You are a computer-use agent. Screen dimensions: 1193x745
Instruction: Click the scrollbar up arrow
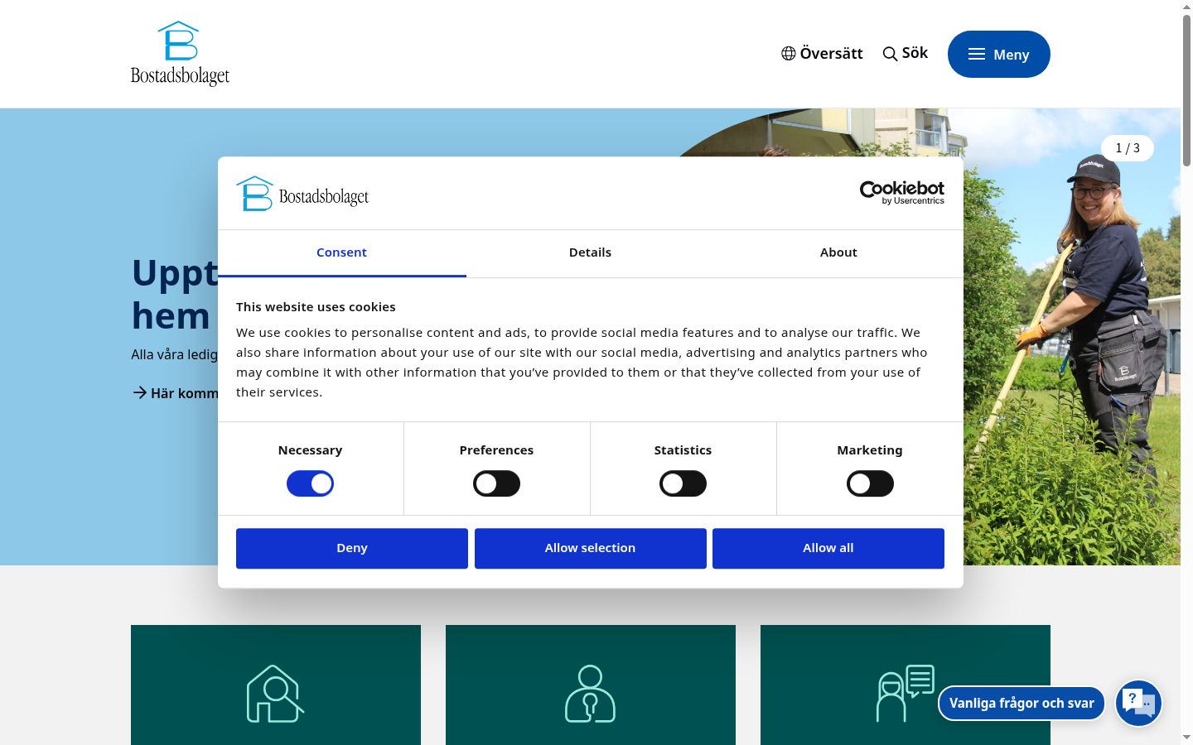1186,6
